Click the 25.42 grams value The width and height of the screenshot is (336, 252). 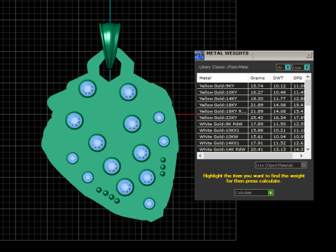click(257, 118)
